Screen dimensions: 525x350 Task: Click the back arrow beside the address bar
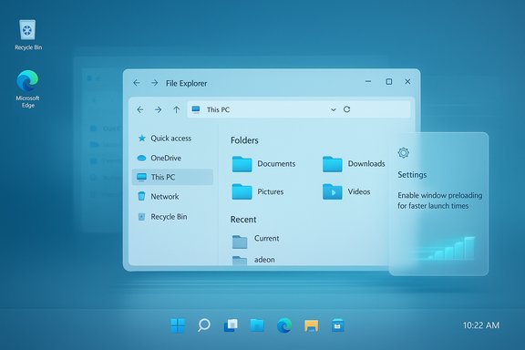pos(140,109)
